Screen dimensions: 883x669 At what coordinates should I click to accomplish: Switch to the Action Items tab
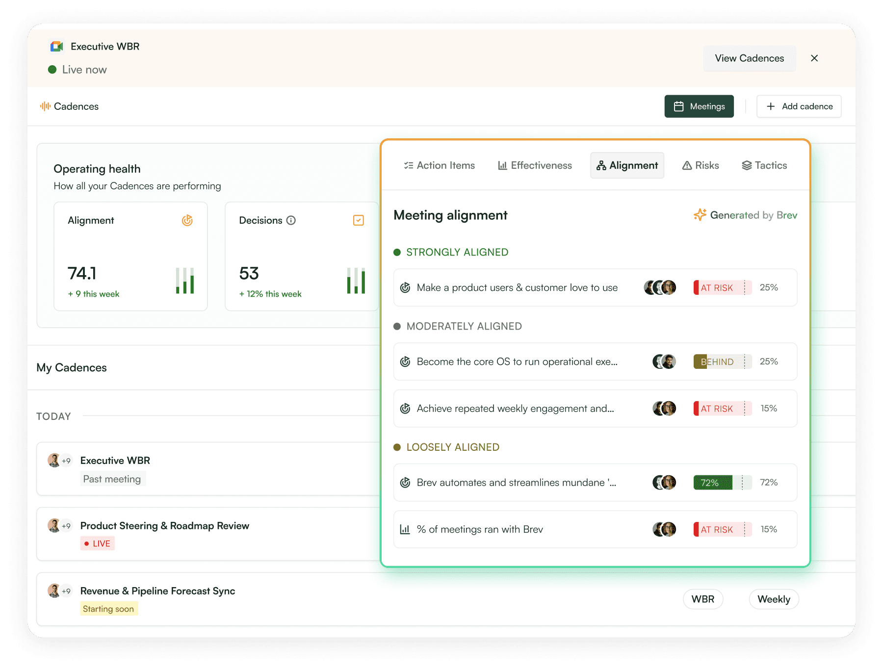pos(439,166)
